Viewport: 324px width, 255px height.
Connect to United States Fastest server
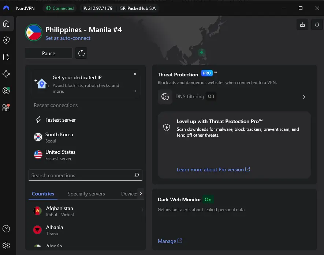tap(85, 155)
